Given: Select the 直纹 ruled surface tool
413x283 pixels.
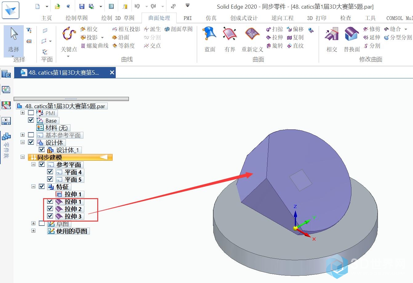Looking at the screenshot, I should 295,46.
